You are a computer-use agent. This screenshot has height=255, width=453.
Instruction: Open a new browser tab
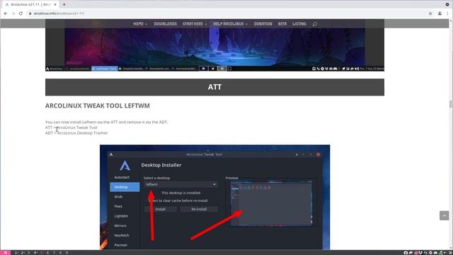64,4
